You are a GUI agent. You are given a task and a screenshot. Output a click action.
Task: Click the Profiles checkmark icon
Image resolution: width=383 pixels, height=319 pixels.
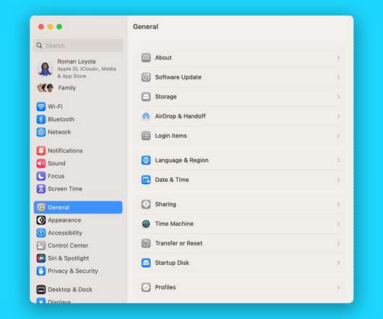coord(146,287)
